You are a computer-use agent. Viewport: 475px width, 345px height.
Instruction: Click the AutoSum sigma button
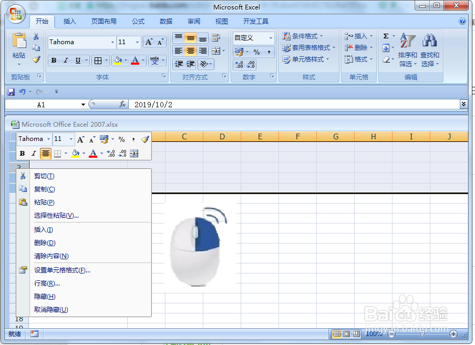386,36
